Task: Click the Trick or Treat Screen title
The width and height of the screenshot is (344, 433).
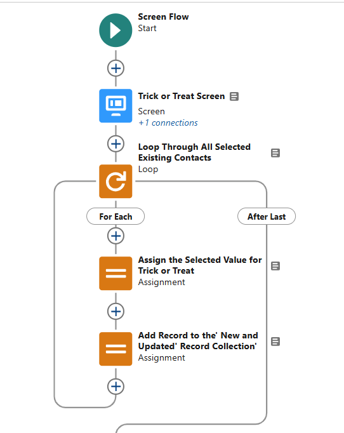Action: tap(182, 96)
